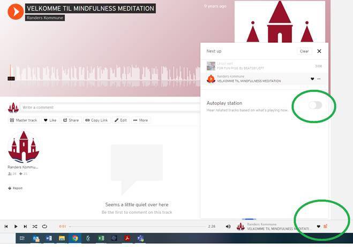Toggle the Autoplay station switch

click(x=315, y=105)
